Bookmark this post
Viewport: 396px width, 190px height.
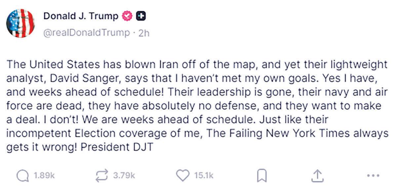[x=261, y=176]
